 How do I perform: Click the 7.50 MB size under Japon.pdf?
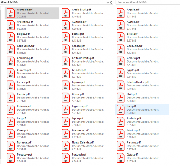coord(76,125)
